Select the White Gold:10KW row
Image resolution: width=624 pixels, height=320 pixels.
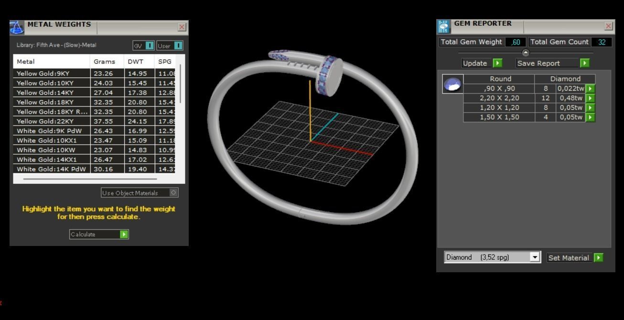coord(95,150)
